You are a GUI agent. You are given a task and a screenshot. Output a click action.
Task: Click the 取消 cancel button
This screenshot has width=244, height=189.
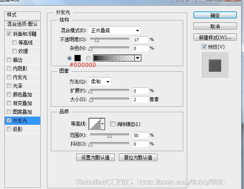pos(215,26)
